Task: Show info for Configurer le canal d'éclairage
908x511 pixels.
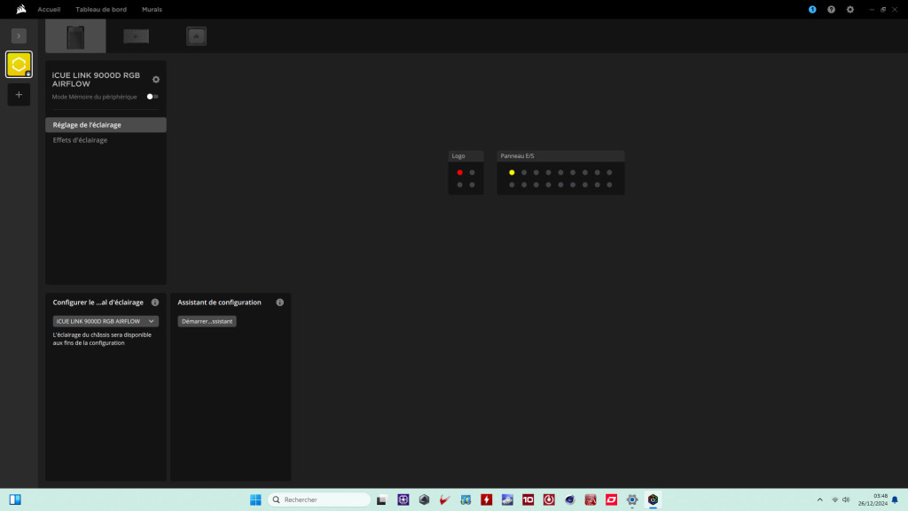Action: tap(155, 303)
